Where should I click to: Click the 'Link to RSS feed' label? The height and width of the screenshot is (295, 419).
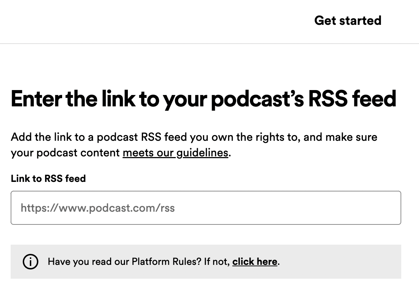pos(48,179)
